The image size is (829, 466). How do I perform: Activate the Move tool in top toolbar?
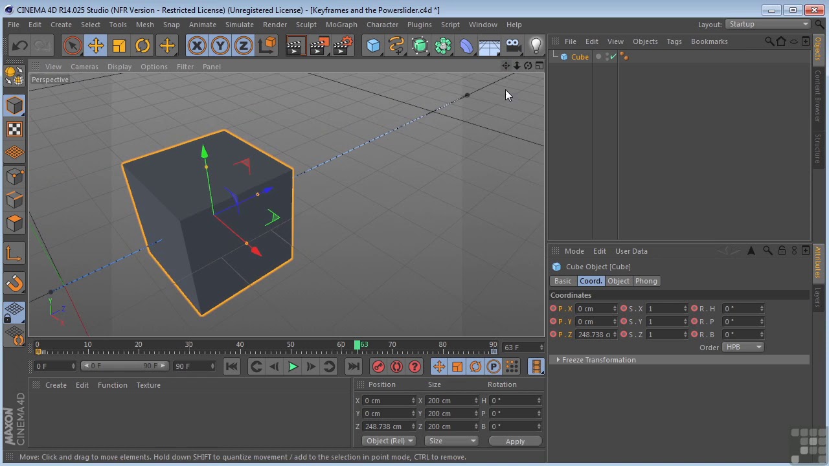[96, 45]
